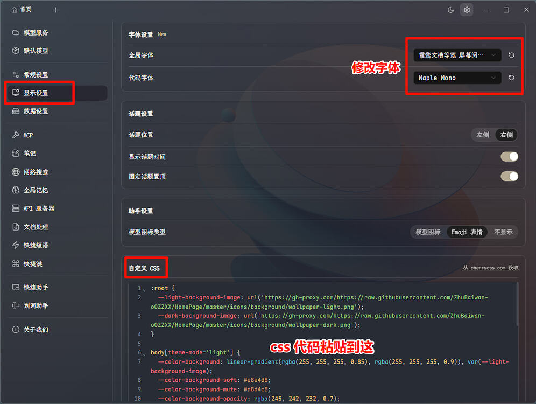This screenshot has width=536, height=404.
Task: Open 关于我们 in the sidebar
Action: click(x=57, y=330)
